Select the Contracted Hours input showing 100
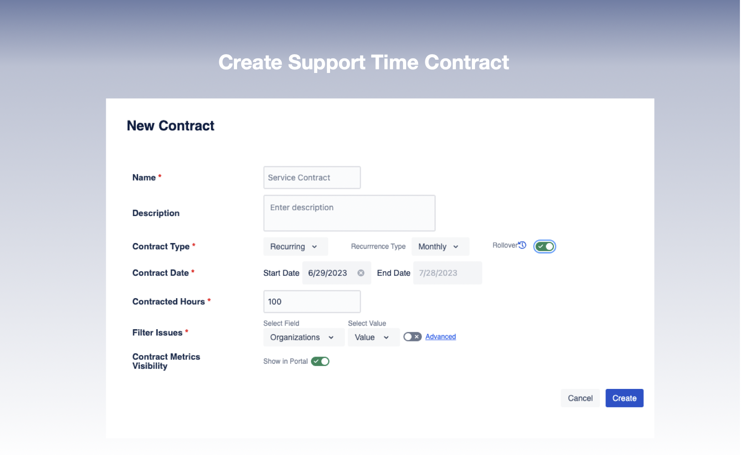Screen dimensions: 744x455 point(312,302)
